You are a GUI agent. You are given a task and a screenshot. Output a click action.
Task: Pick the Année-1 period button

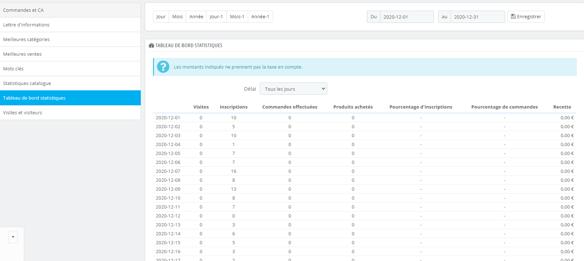(260, 17)
